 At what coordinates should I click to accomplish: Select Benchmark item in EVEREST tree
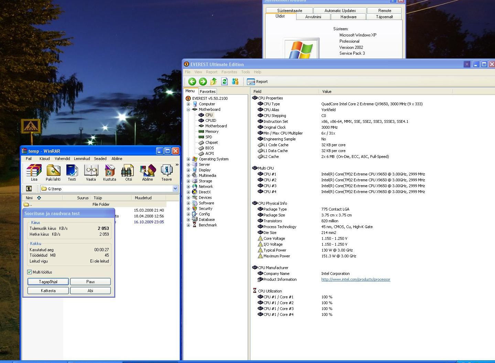tap(208, 225)
